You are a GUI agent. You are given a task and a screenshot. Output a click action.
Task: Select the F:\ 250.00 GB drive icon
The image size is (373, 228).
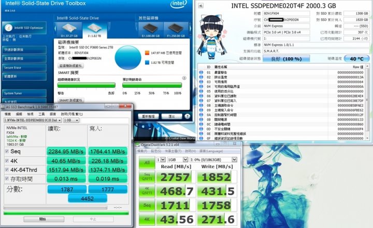coord(176,31)
